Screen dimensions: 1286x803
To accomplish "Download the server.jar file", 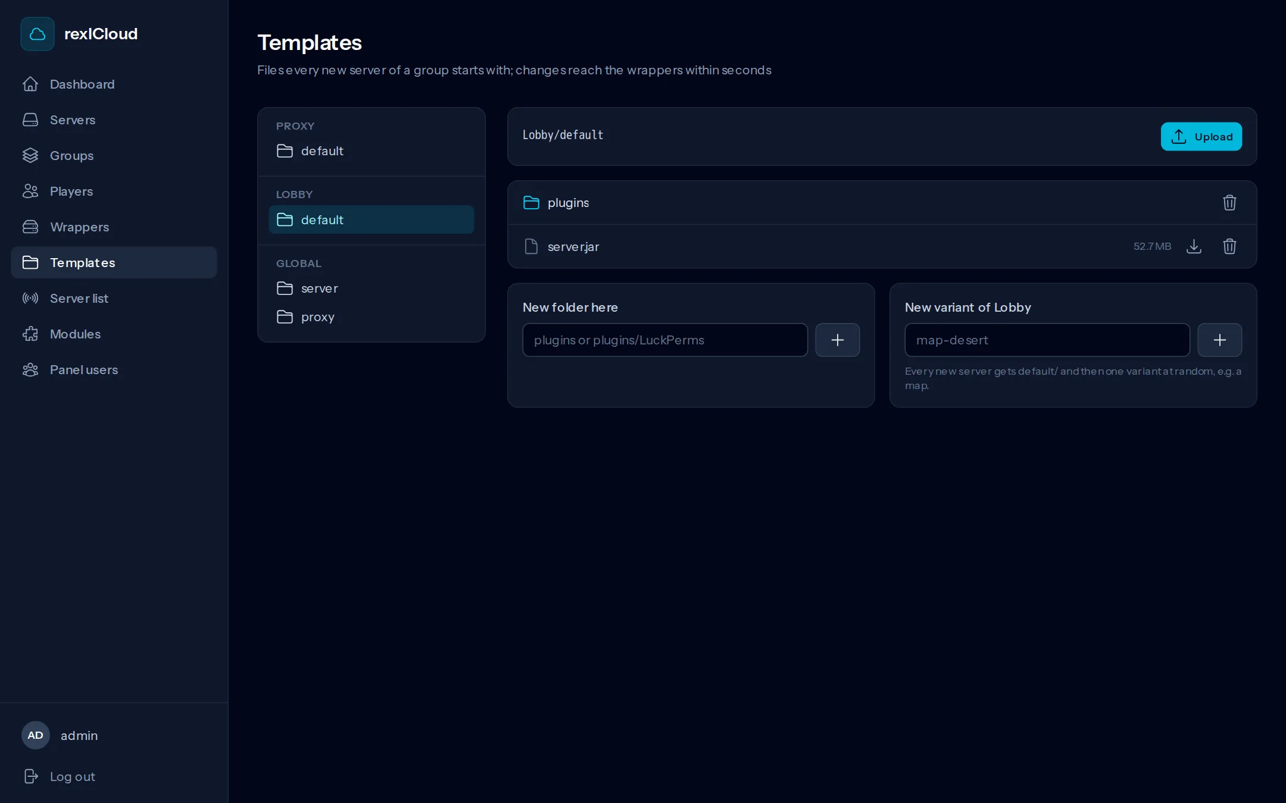I will click(x=1194, y=246).
